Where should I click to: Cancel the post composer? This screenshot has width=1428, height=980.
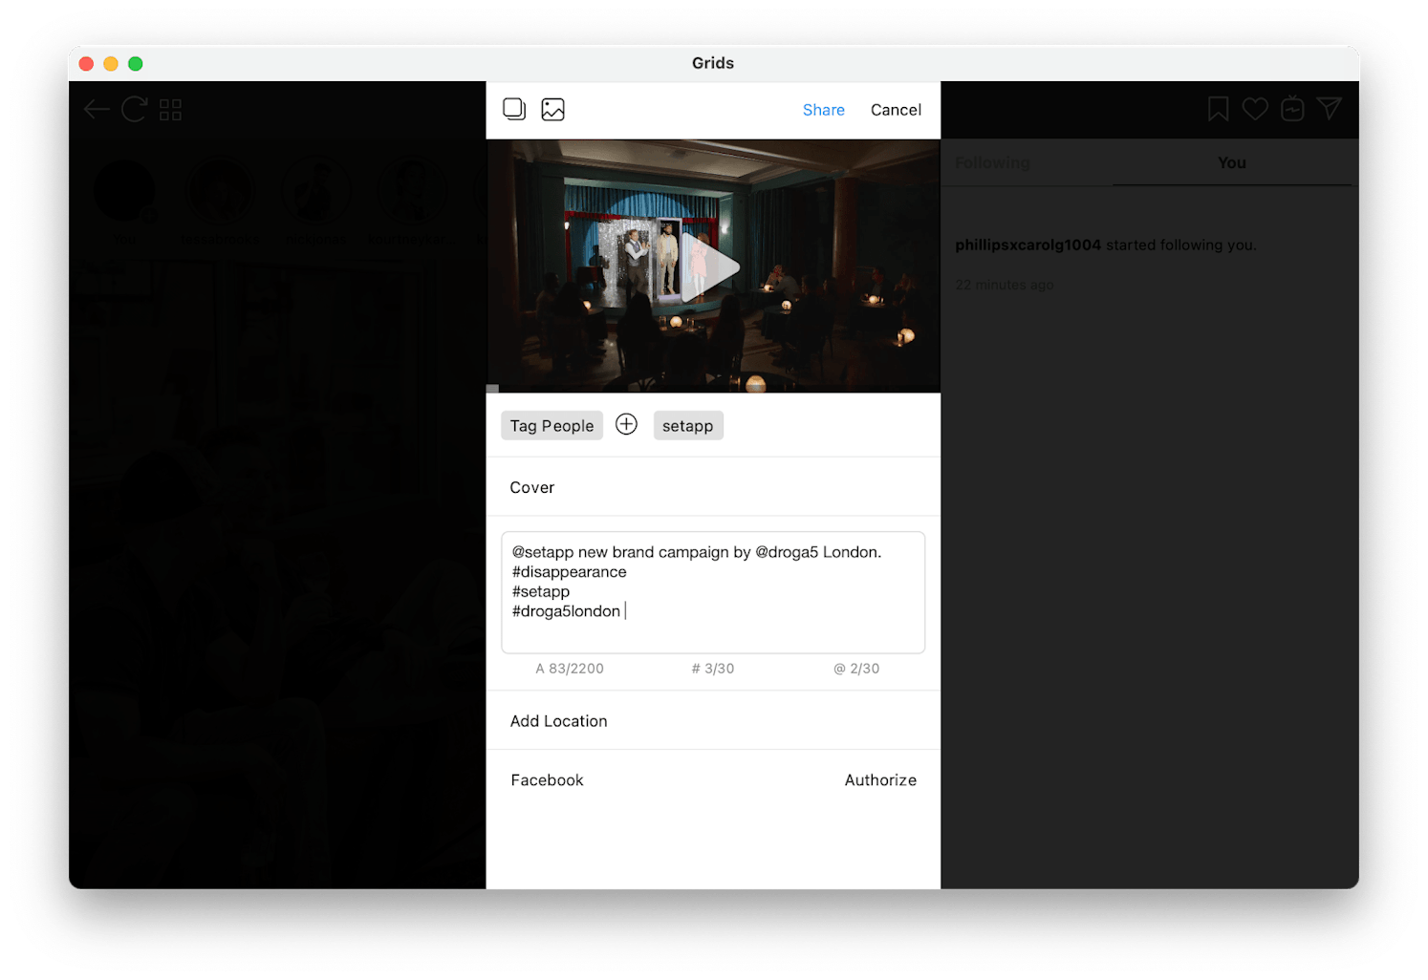click(x=896, y=110)
